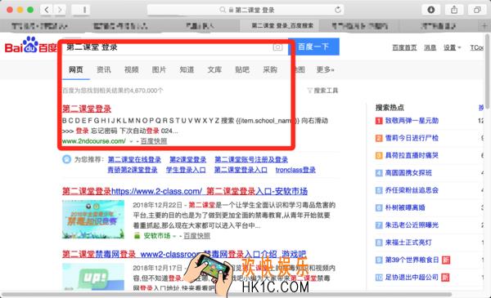491x298 pixels.
Task: Open hot topic 来福士正式亮灯
Action: 408,242
